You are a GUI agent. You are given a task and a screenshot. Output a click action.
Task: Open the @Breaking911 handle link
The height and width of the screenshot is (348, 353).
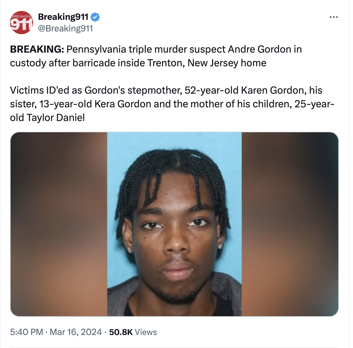click(x=65, y=28)
